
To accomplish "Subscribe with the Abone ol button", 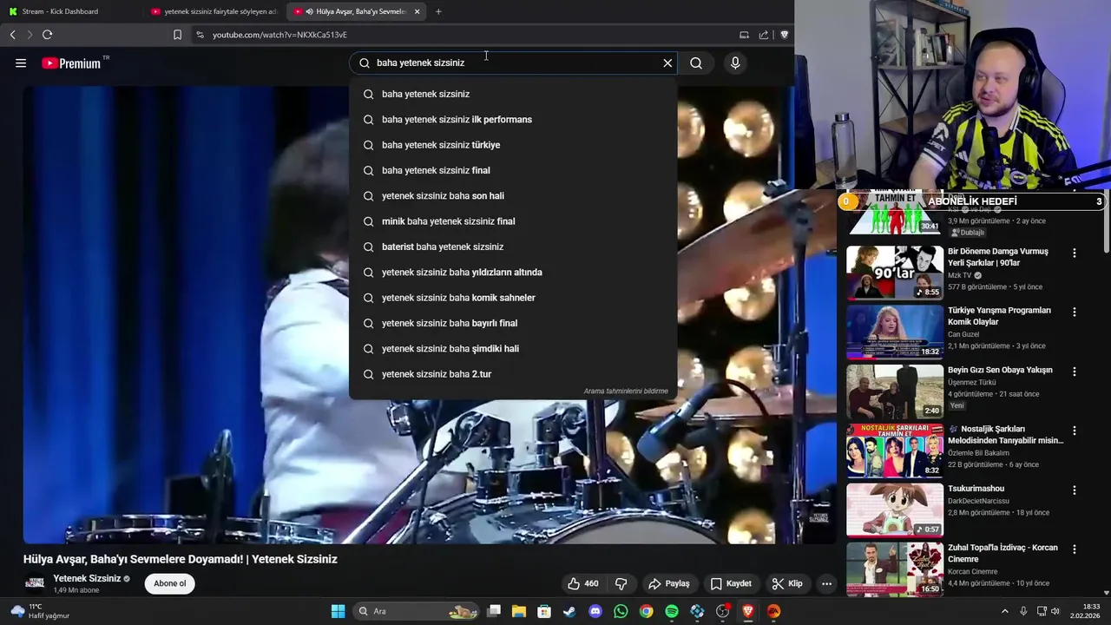I will (169, 583).
